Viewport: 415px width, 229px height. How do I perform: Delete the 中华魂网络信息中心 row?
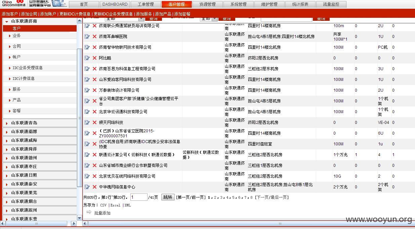click(94, 187)
